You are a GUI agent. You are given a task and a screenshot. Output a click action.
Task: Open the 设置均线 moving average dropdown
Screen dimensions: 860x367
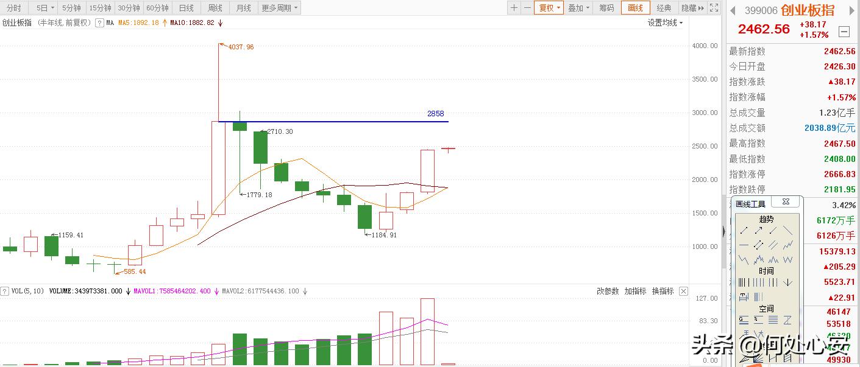665,23
